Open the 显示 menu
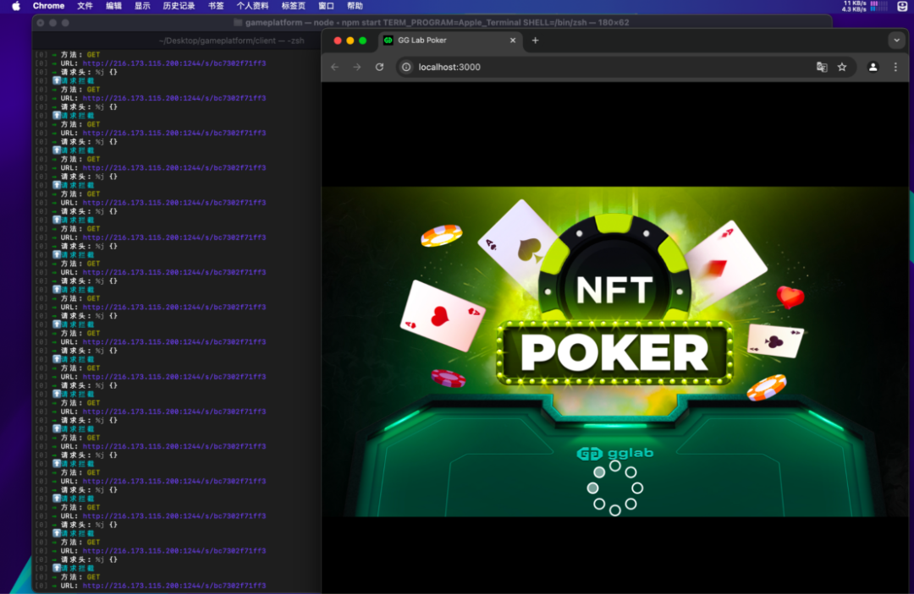This screenshot has width=914, height=594. click(142, 6)
